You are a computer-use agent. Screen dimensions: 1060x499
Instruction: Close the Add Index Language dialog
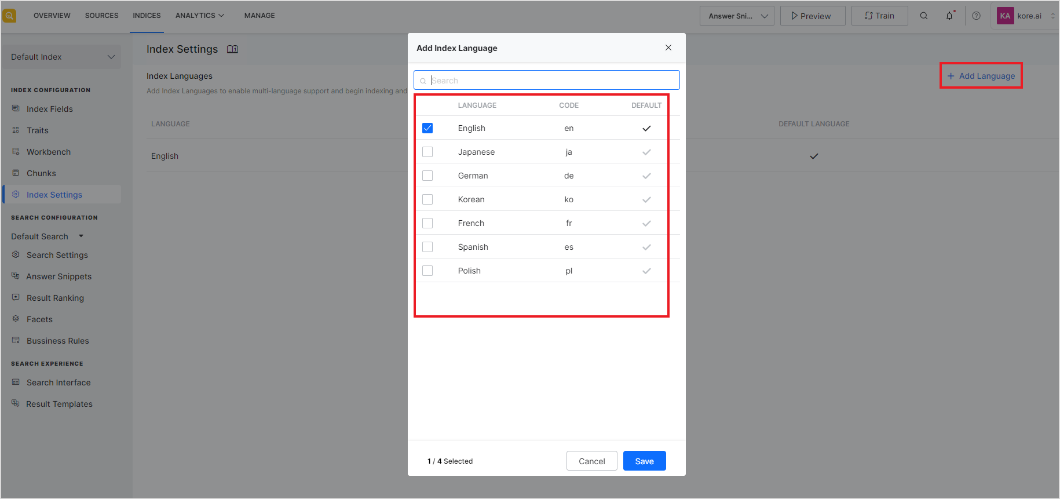point(668,48)
